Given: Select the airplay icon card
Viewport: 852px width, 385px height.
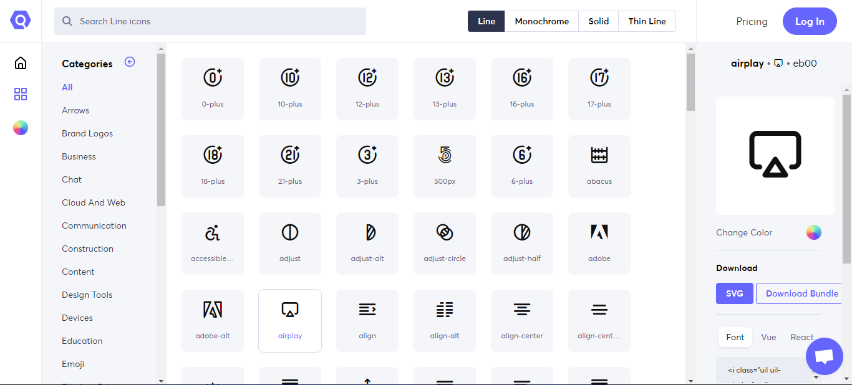Looking at the screenshot, I should (290, 321).
